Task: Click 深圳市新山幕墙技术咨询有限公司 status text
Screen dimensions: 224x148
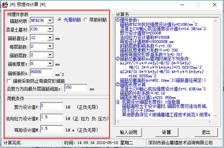Action: 180,142
